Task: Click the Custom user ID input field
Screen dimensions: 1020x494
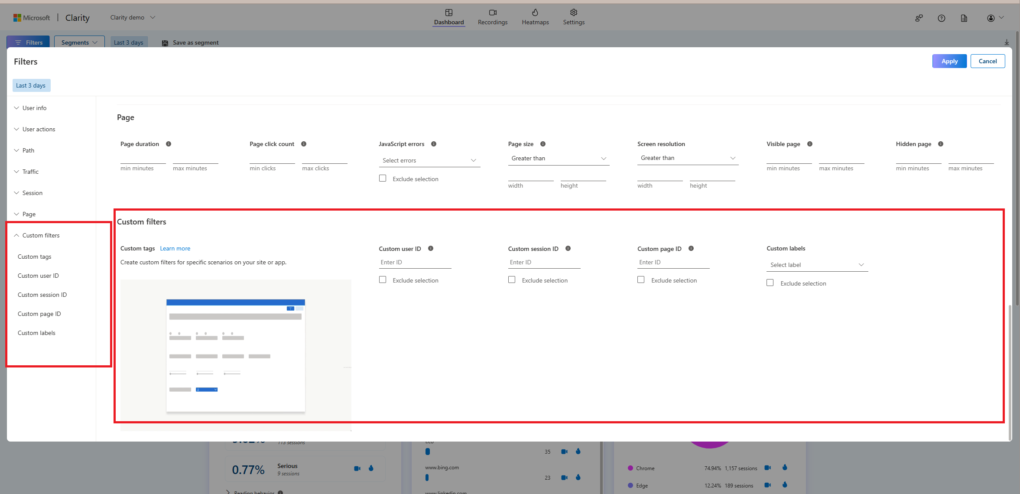Action: (415, 262)
